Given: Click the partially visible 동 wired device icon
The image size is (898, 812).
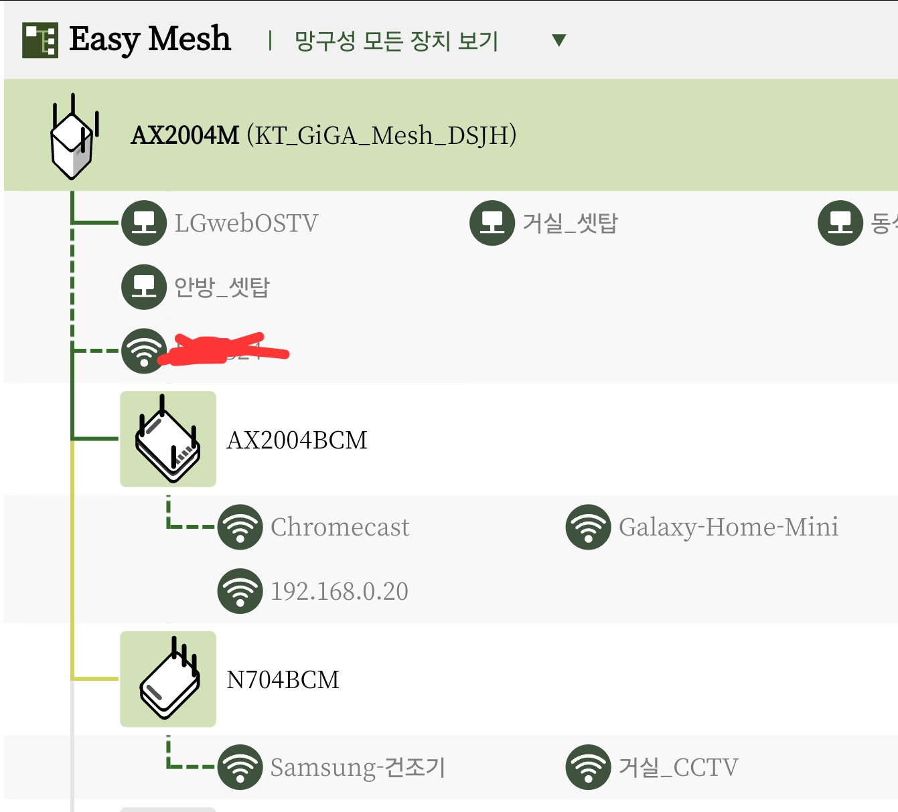Looking at the screenshot, I should pyautogui.click(x=840, y=223).
